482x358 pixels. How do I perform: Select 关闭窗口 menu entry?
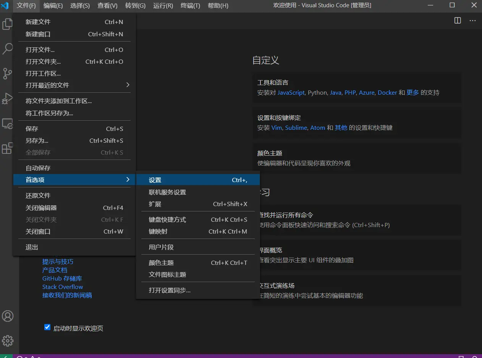click(74, 231)
